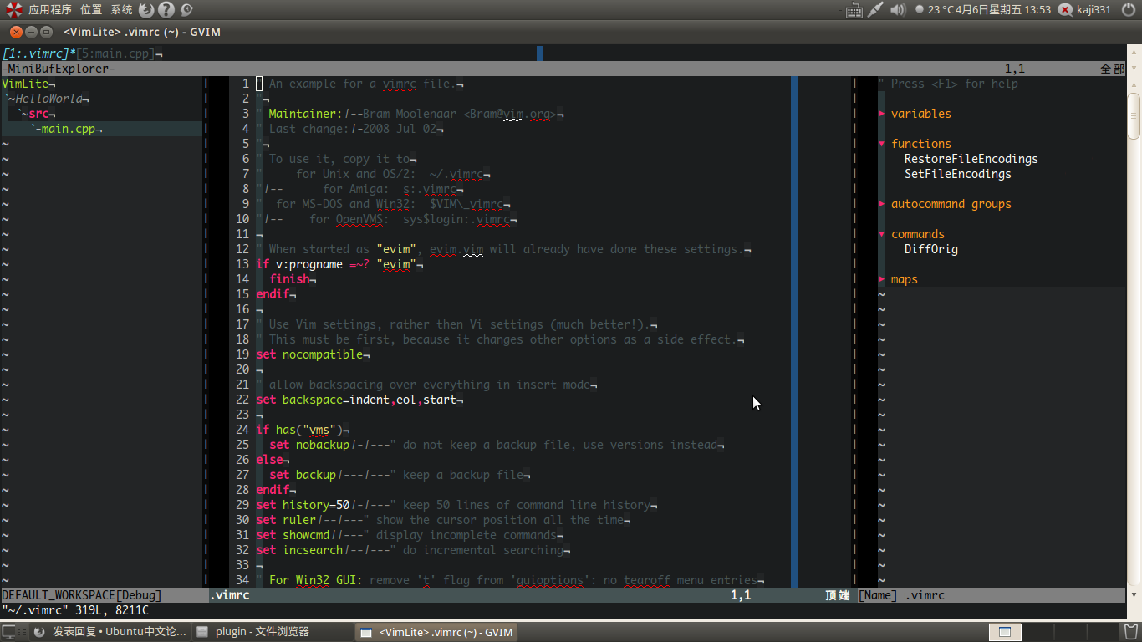This screenshot has width=1142, height=642.
Task: Expand the maps tag group
Action: (x=882, y=279)
